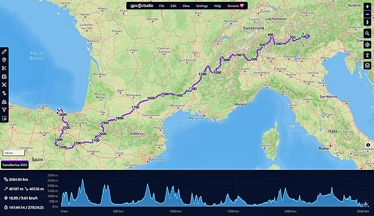Expand the View menu
This screenshot has height=216, width=374.
tap(186, 6)
